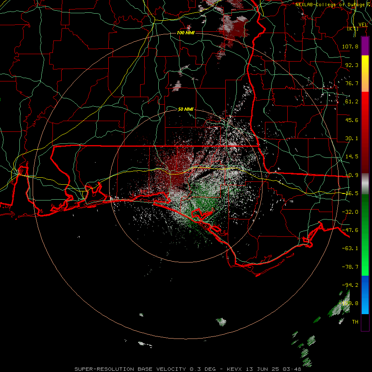Screen dimensions: 372x372
Task: Pick the purple segment of the color bar
Action: coord(365,46)
